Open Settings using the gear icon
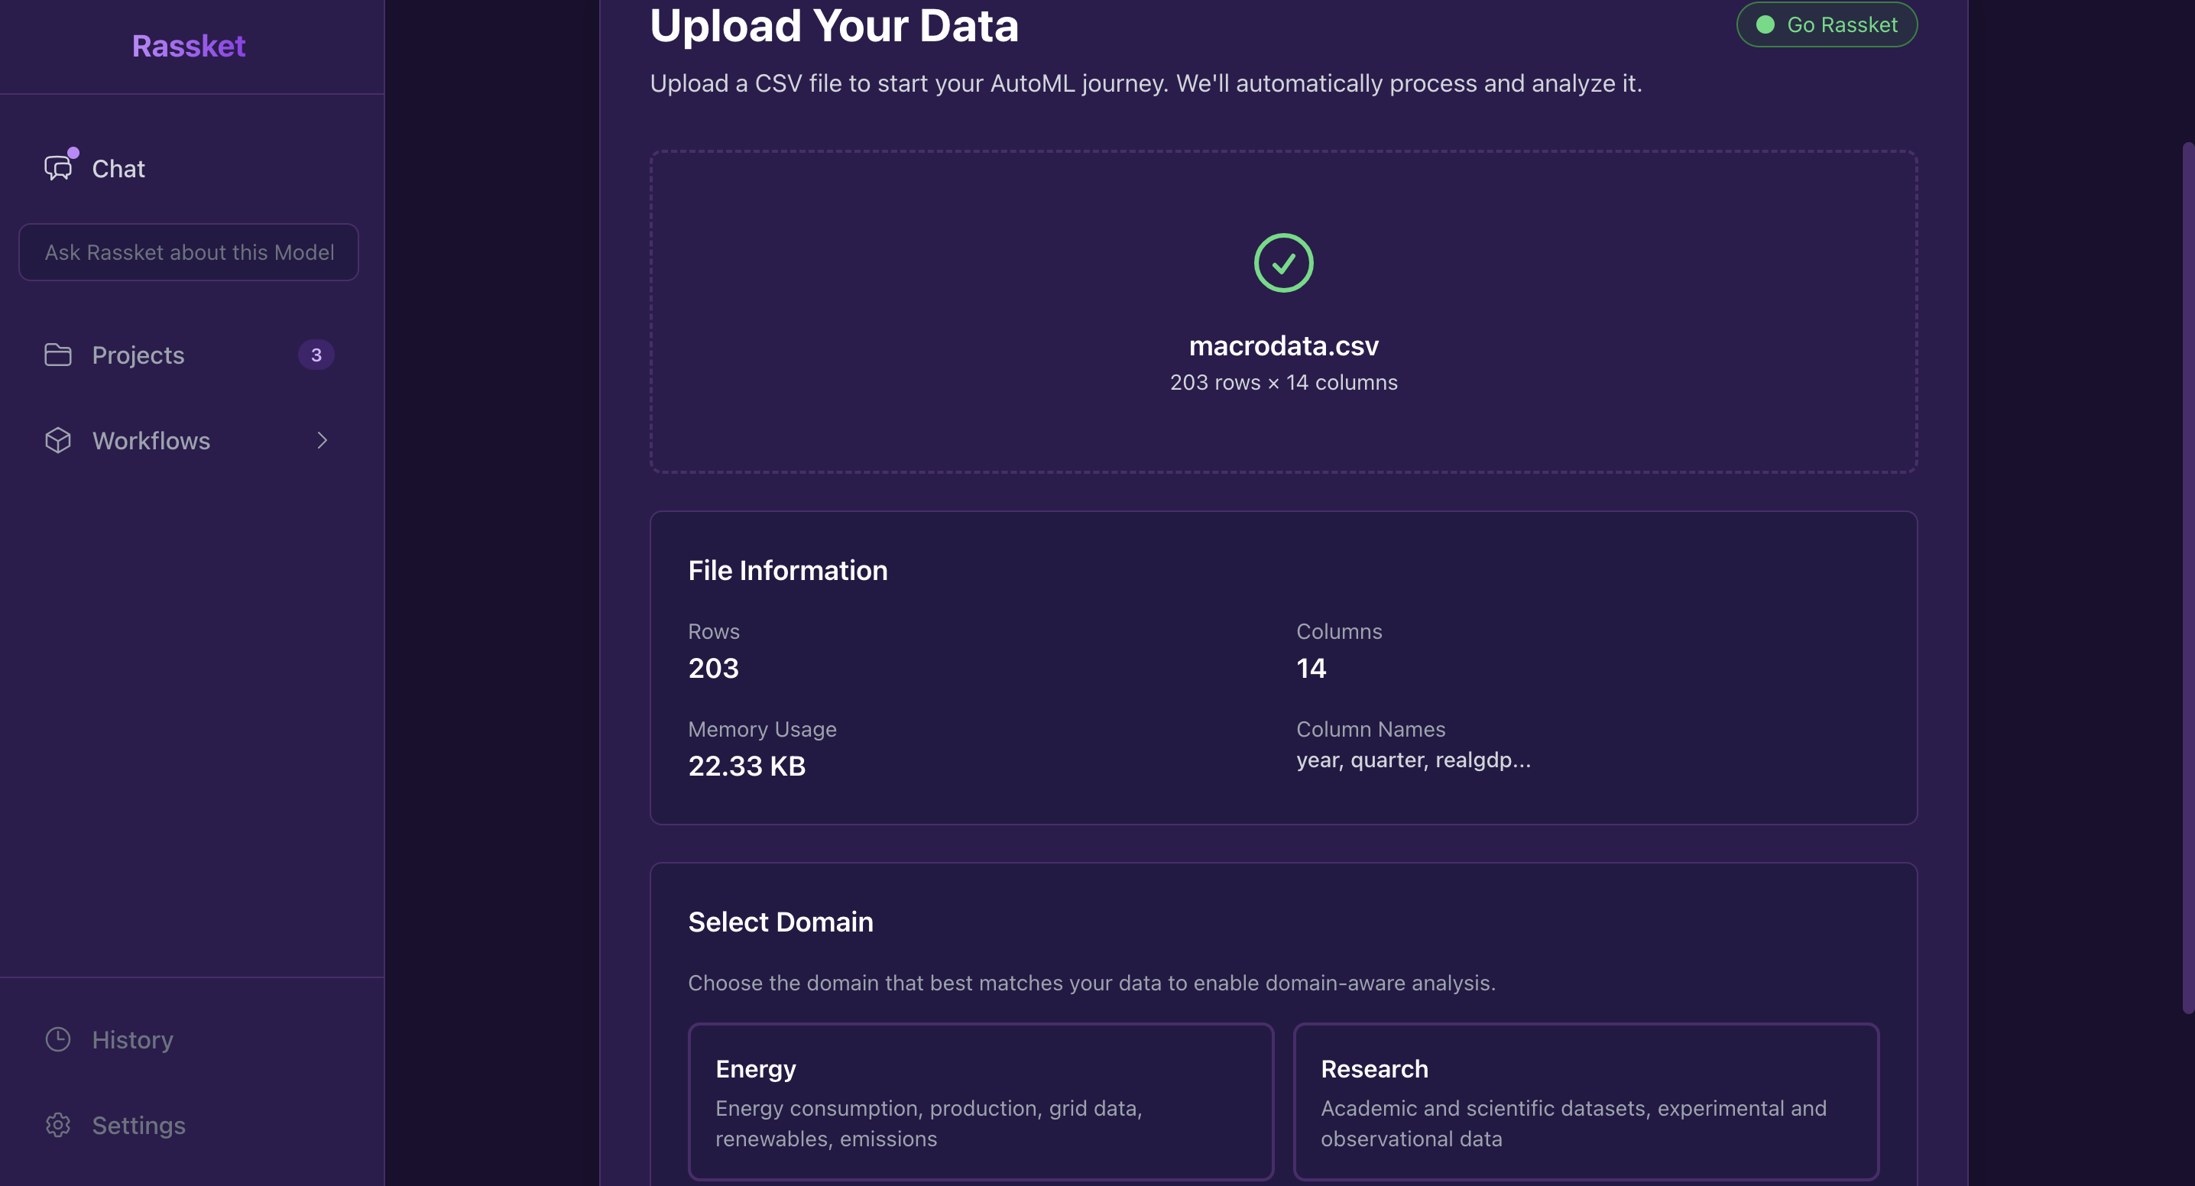2195x1186 pixels. 58,1125
